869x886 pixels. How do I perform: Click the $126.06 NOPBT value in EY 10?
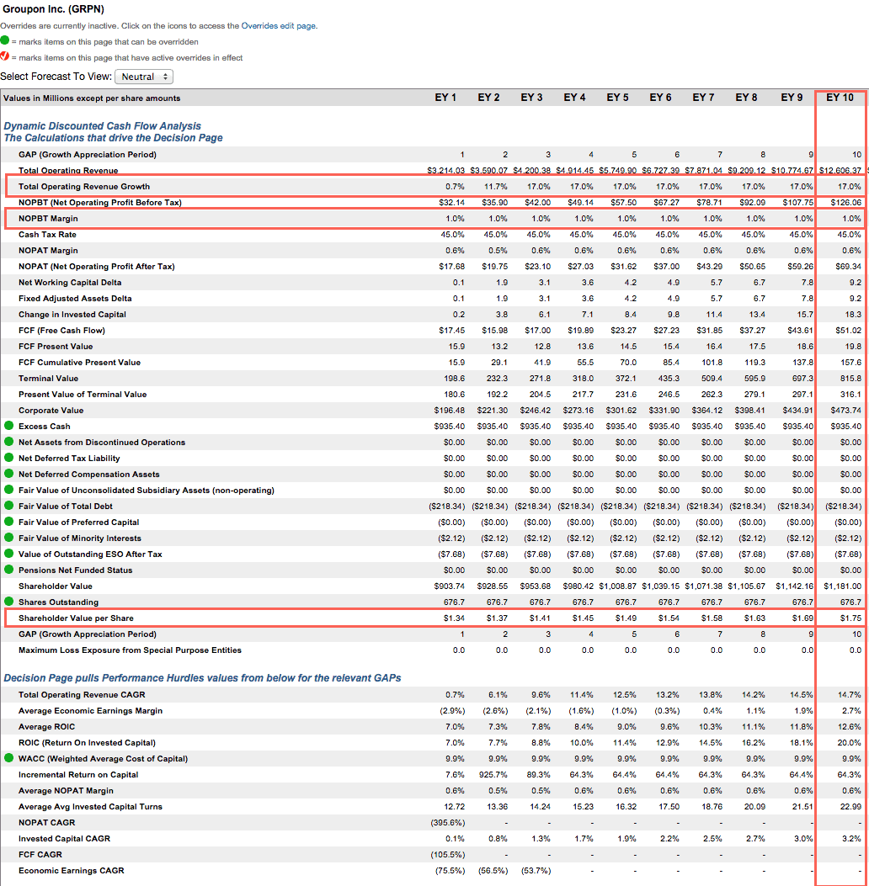845,202
